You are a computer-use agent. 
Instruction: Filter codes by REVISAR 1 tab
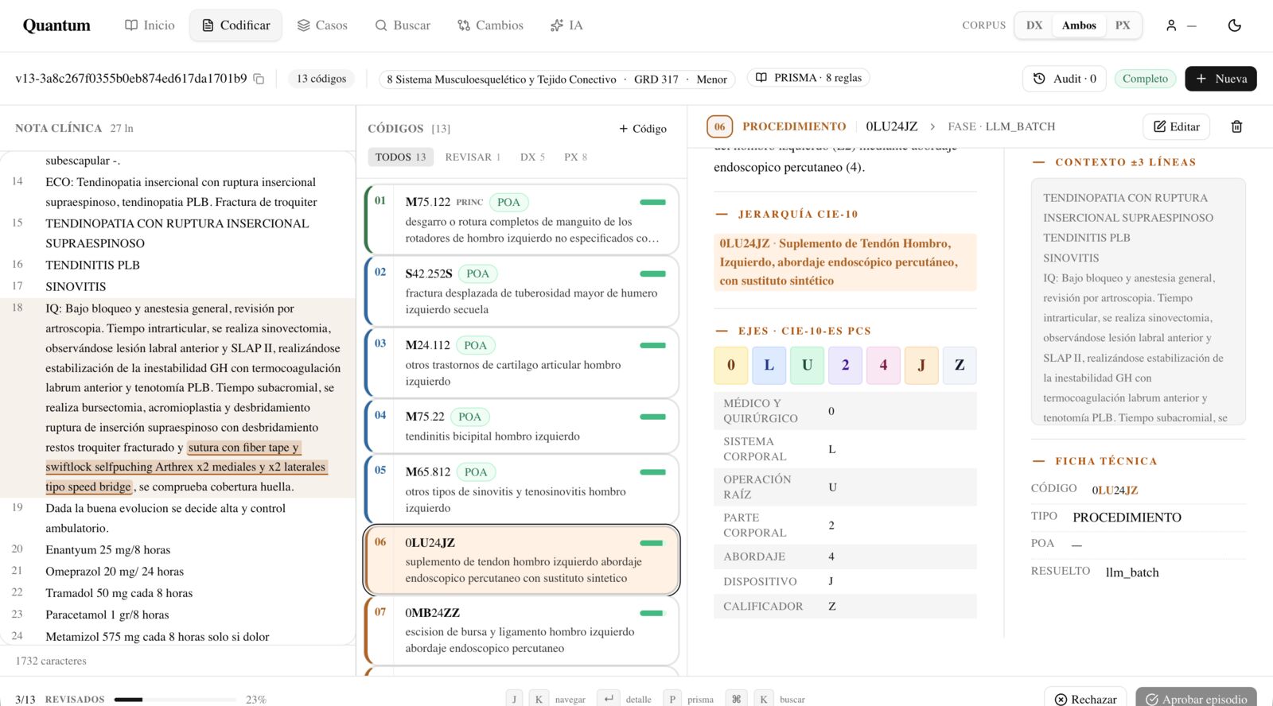473,157
